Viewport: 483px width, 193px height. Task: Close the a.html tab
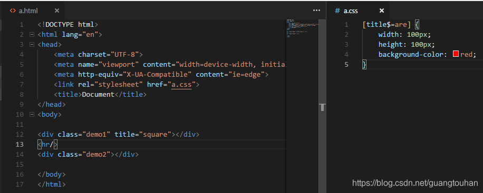(x=56, y=11)
